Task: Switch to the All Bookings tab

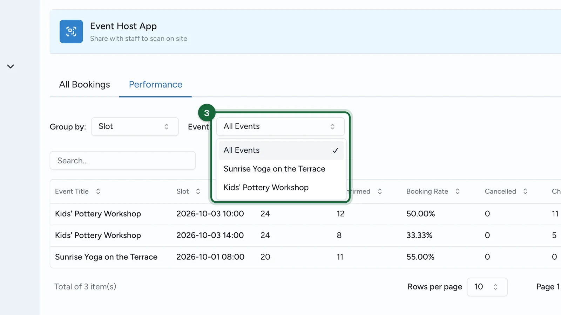Action: coord(85,84)
